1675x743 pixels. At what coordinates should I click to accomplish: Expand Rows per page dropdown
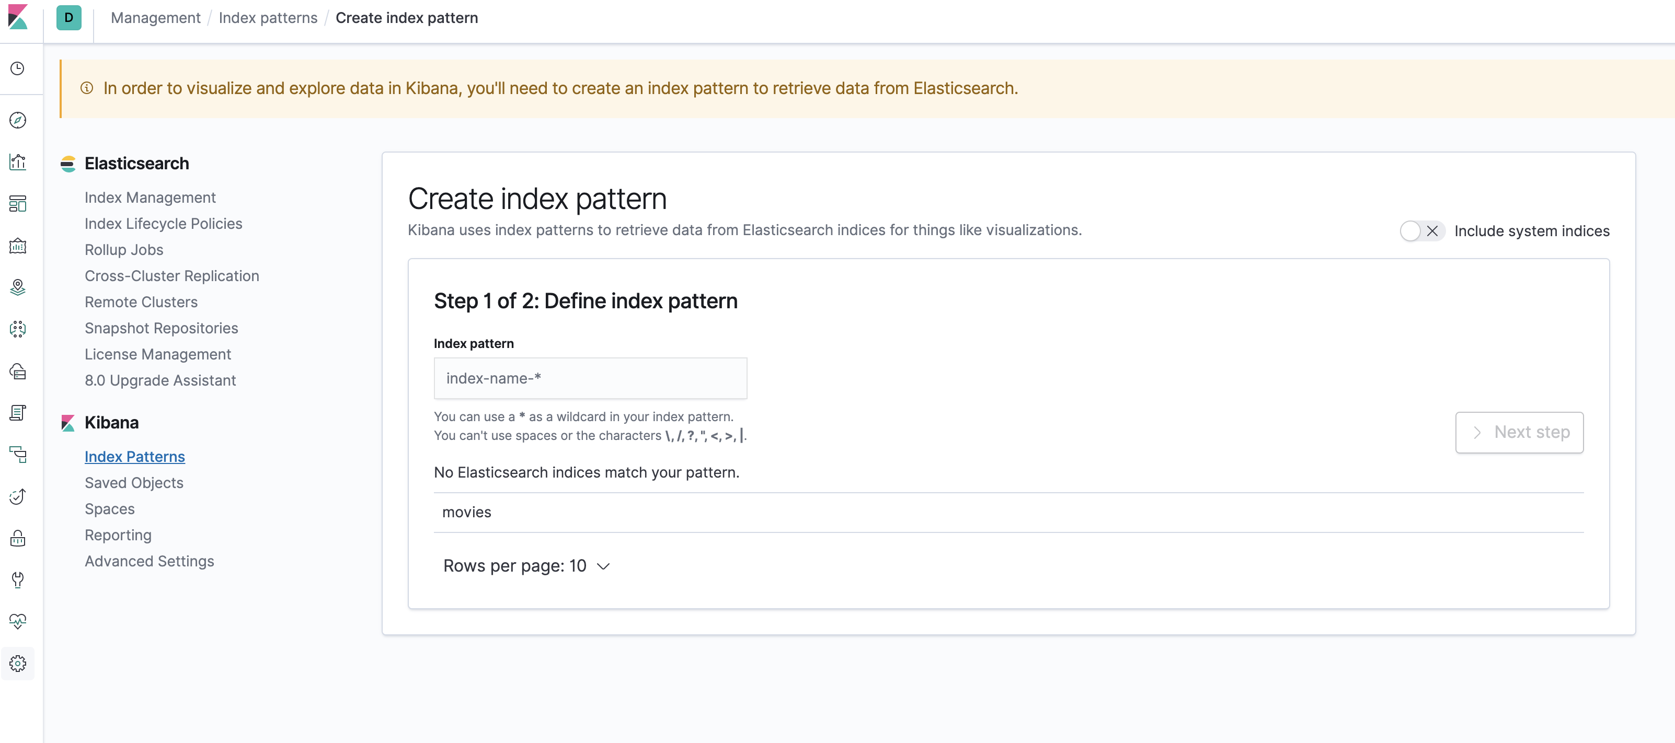coord(526,566)
